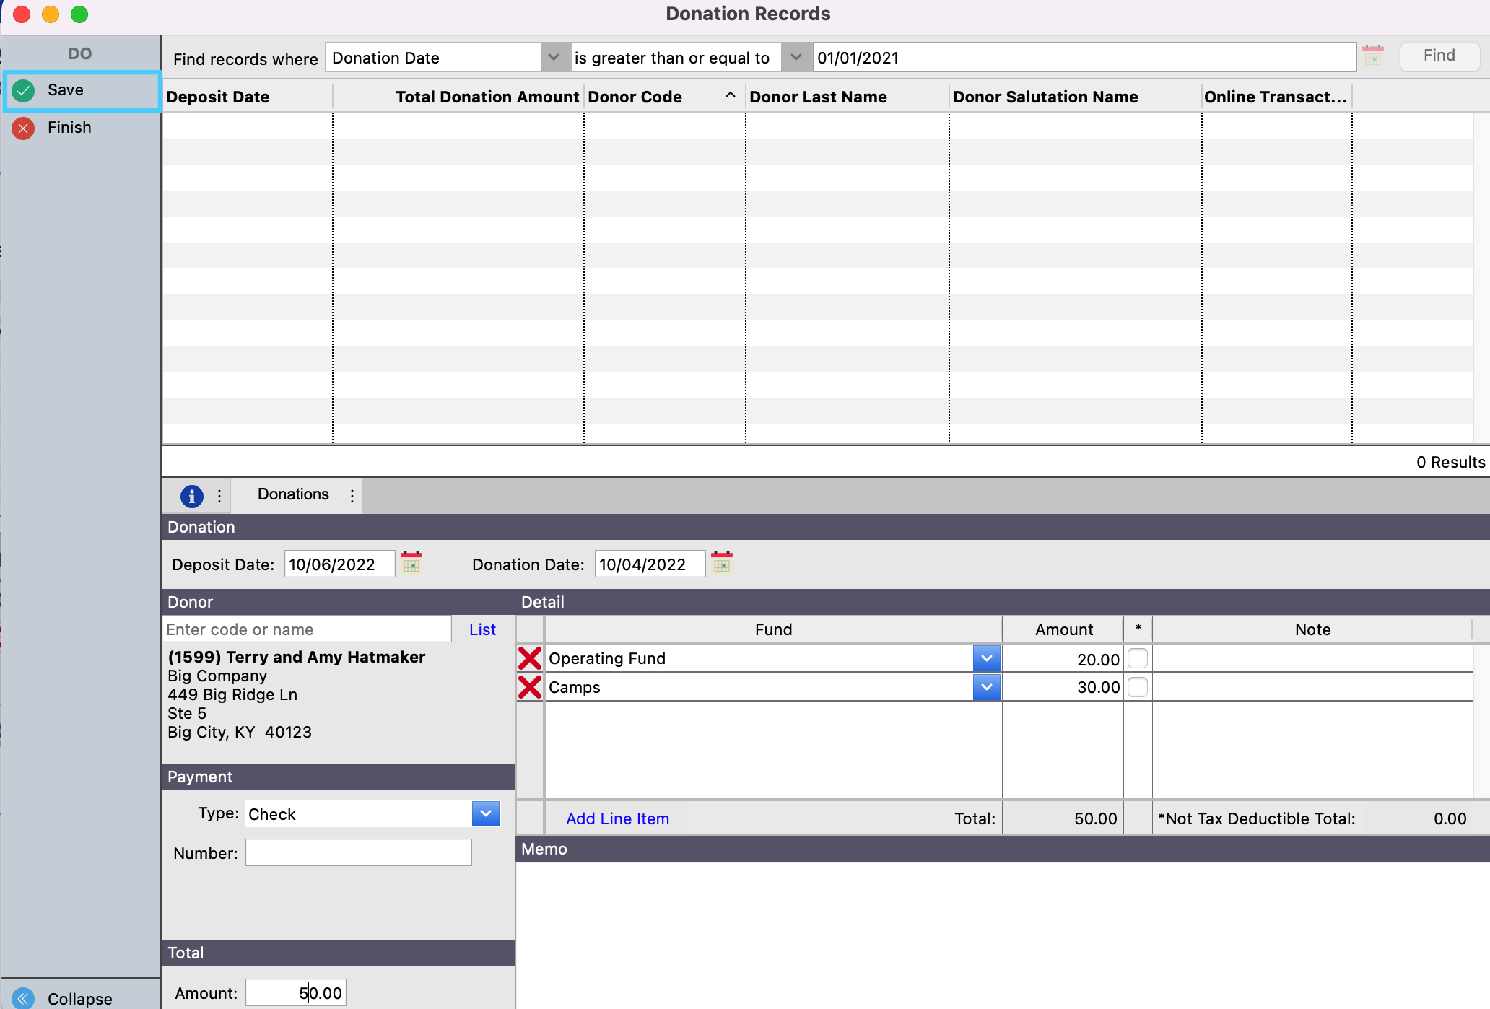Open the Donation Date calendar picker
The width and height of the screenshot is (1490, 1009).
click(721, 563)
